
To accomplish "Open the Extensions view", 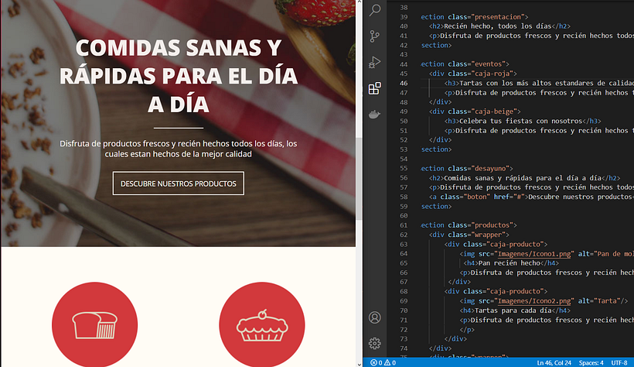I will (375, 88).
